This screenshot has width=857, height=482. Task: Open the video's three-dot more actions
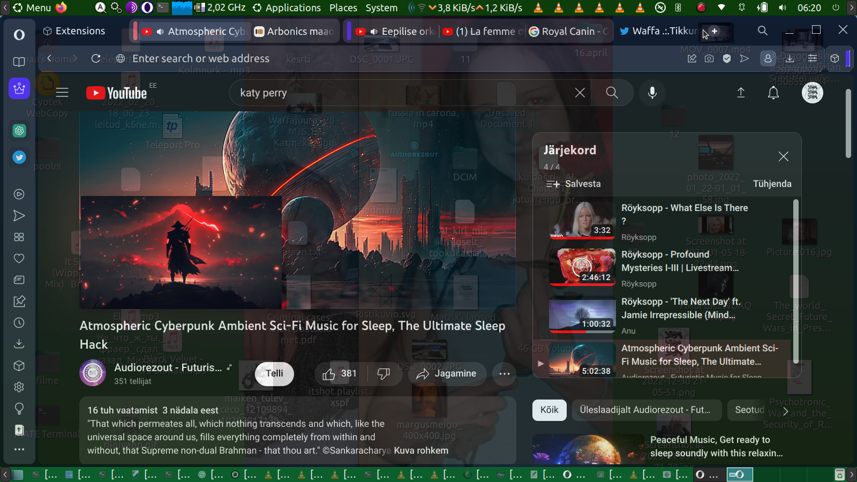pyautogui.click(x=505, y=373)
